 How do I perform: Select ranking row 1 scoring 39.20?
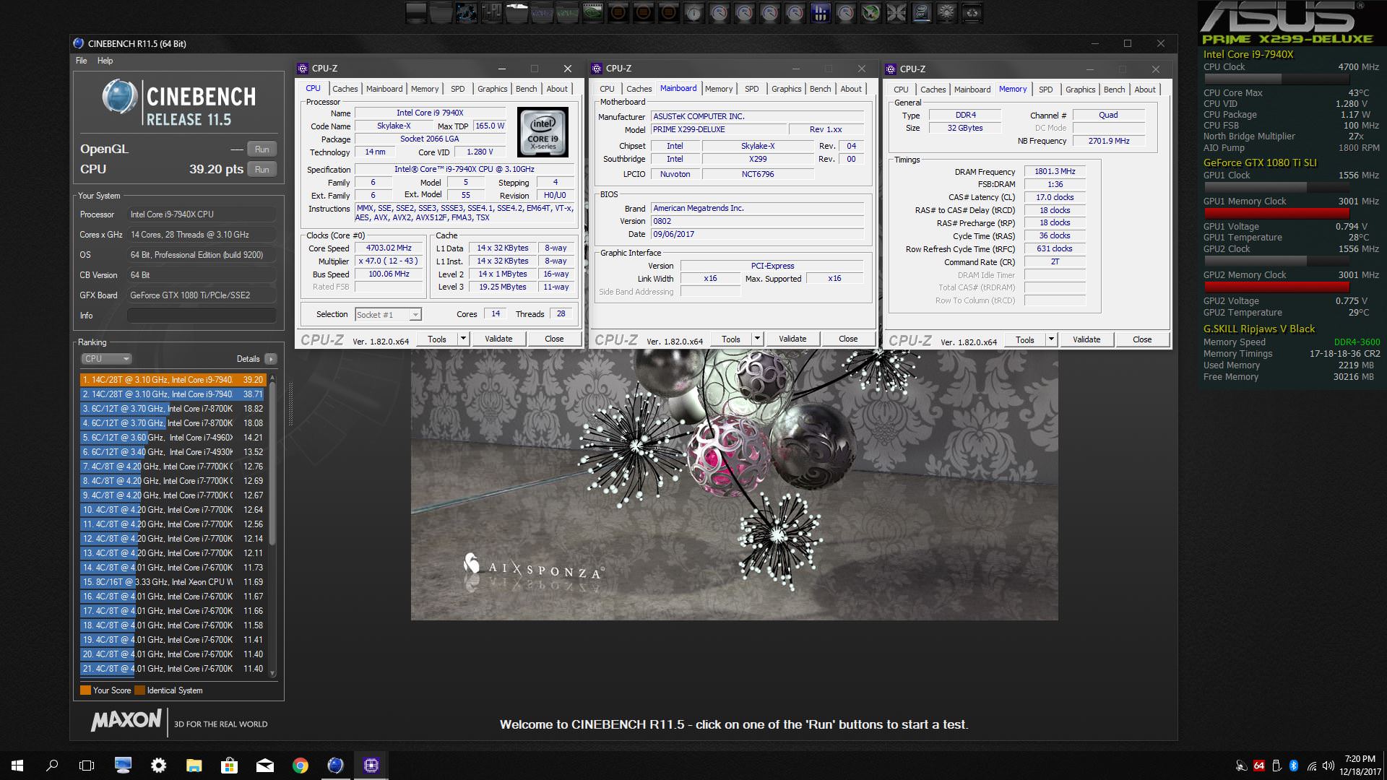[173, 380]
